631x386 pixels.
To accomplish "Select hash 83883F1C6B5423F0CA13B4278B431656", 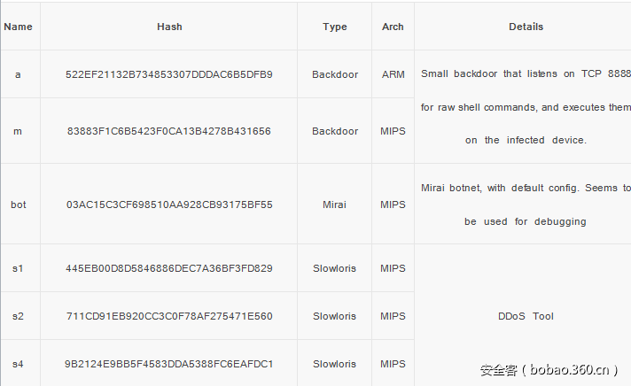I will tap(169, 131).
